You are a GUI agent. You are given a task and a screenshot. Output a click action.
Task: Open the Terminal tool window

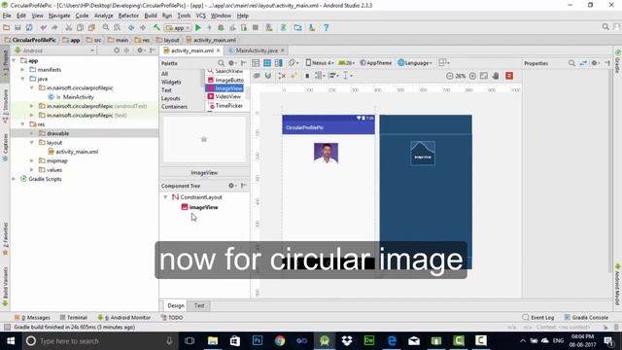click(74, 318)
